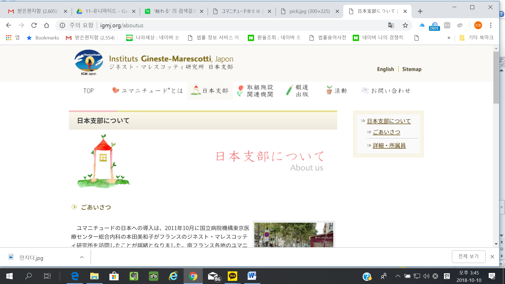Open a new browser tab

click(420, 11)
